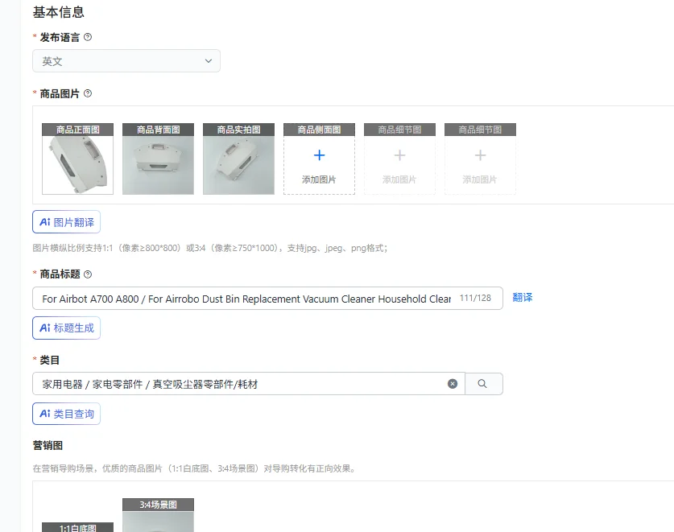The image size is (674, 532).
Task: Click the help icon next to 商品图片
Action: (88, 93)
